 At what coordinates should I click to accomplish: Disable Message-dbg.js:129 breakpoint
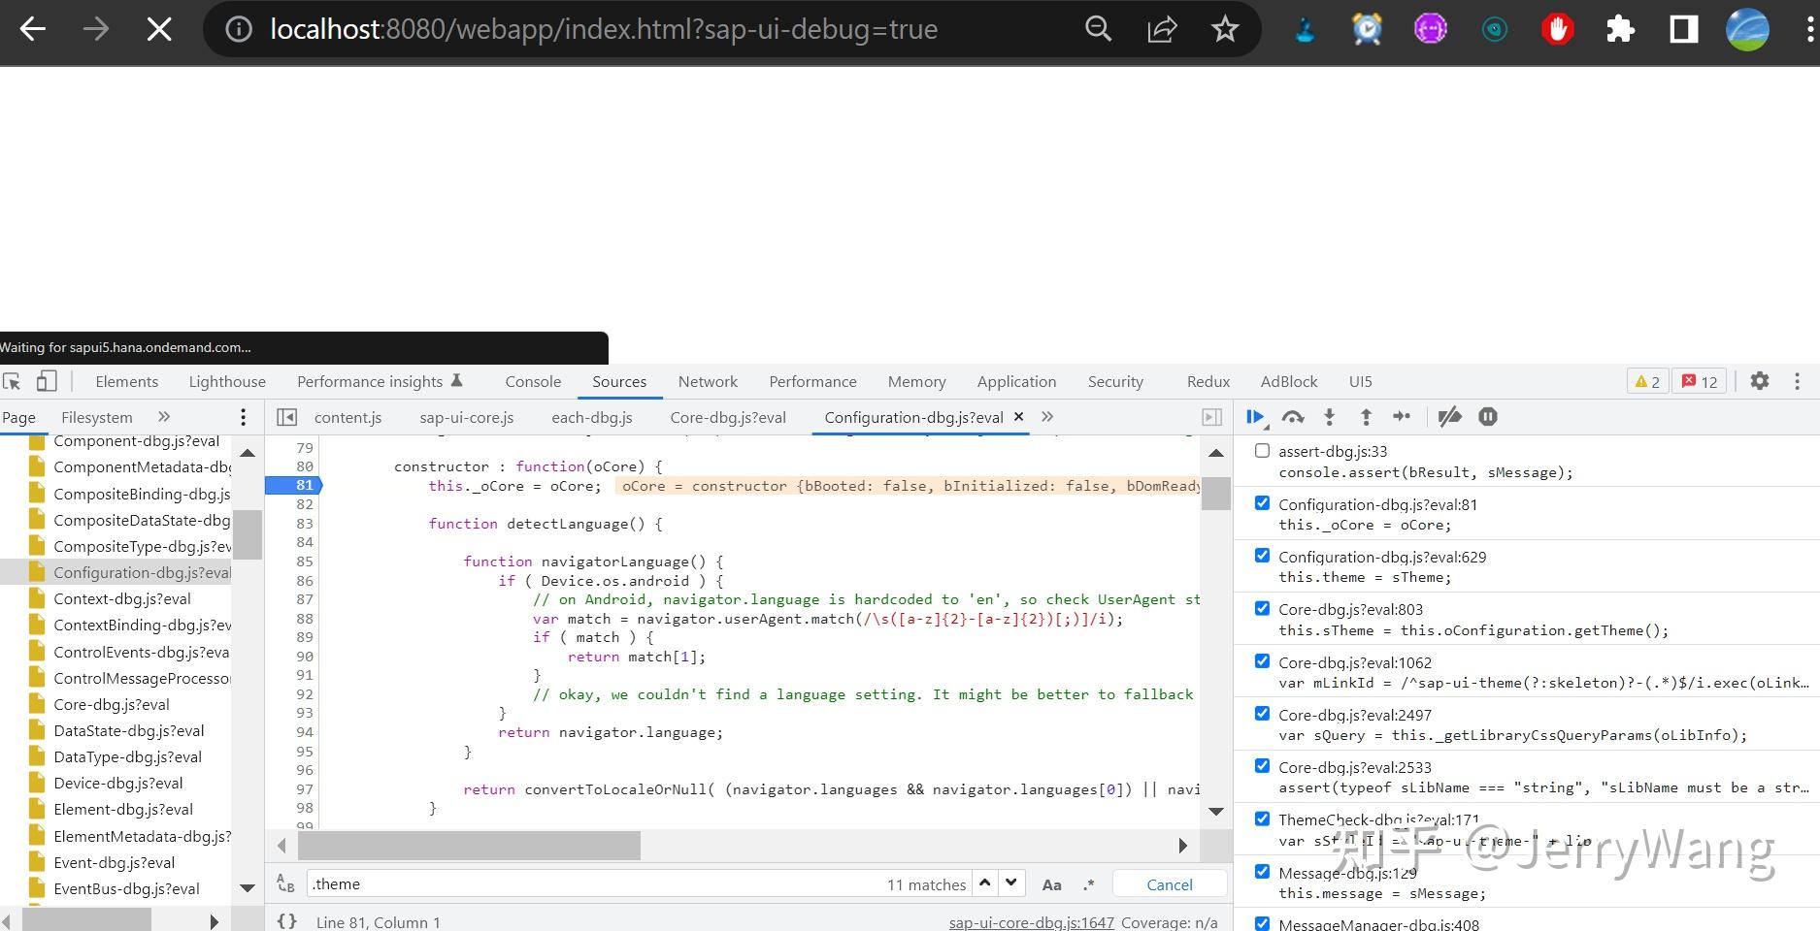[x=1262, y=871]
